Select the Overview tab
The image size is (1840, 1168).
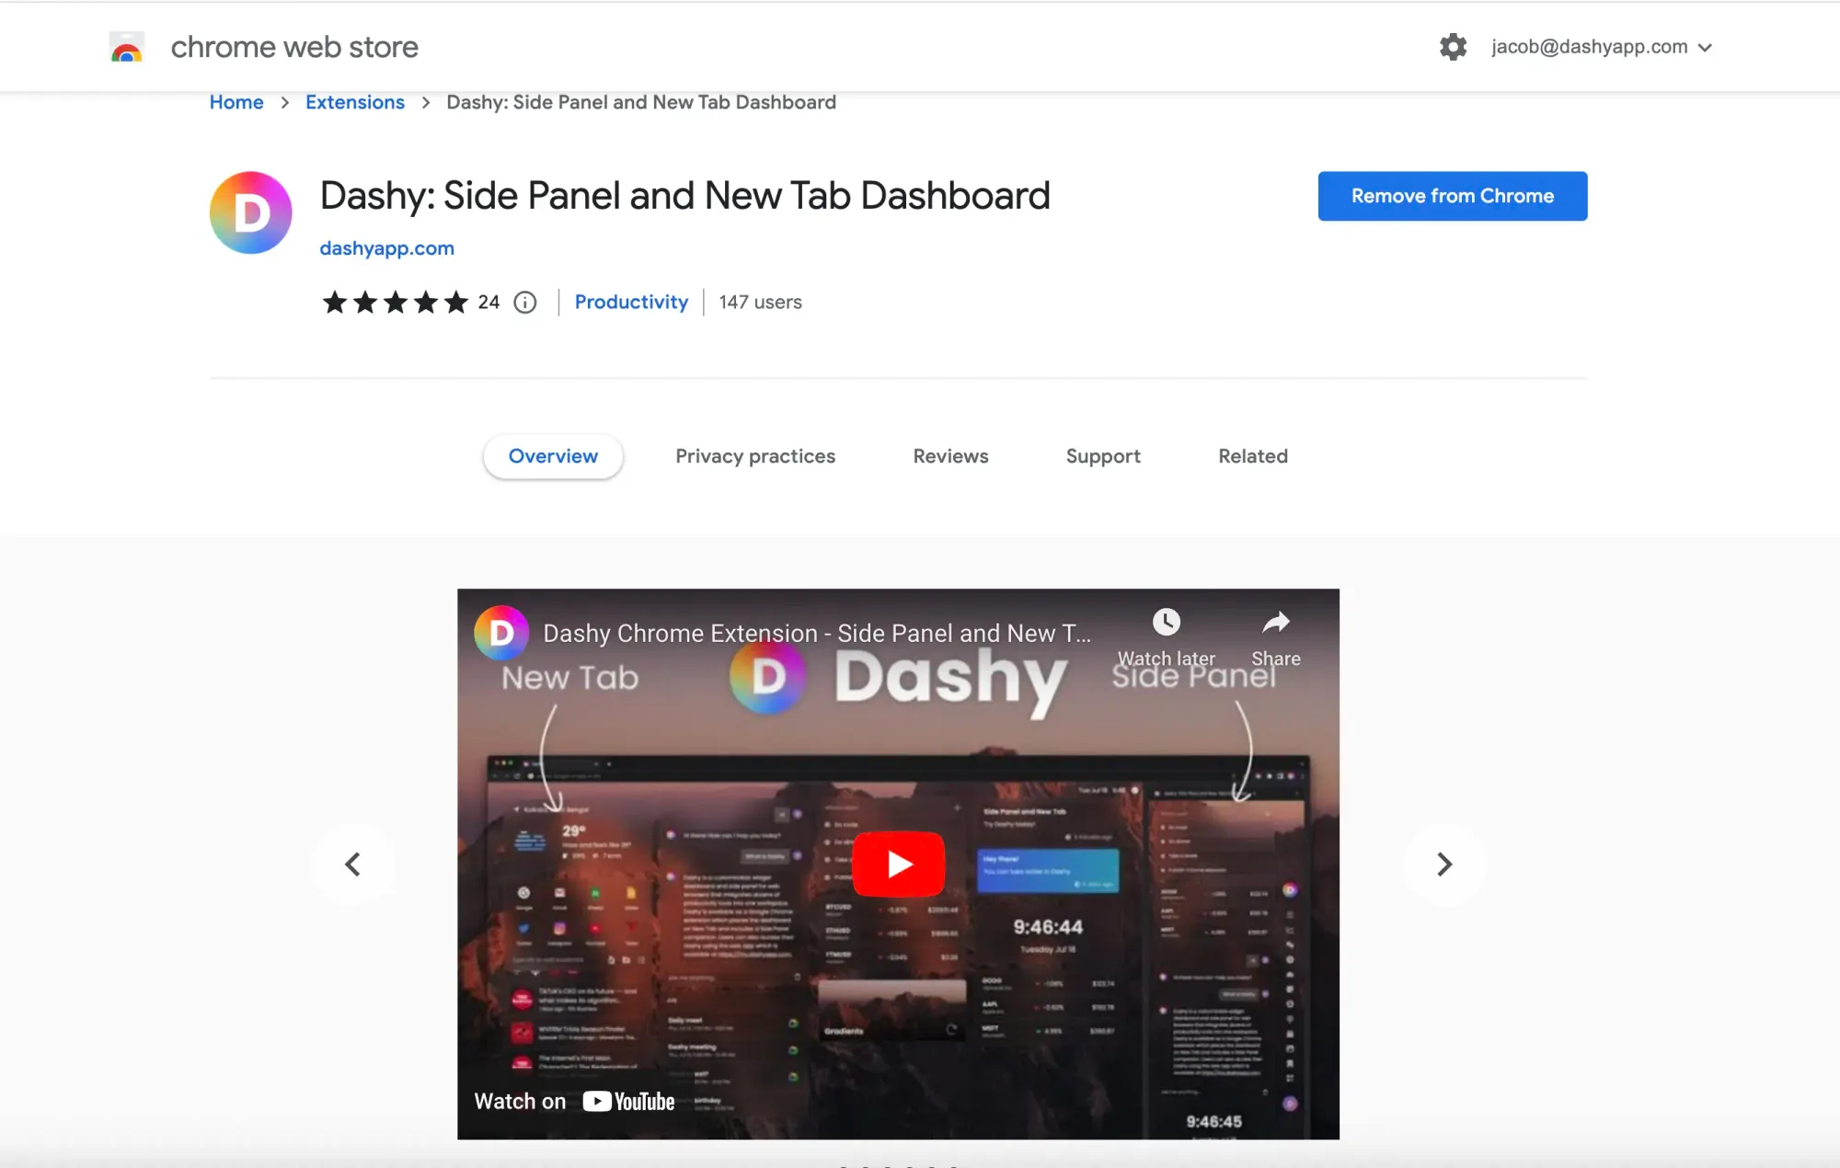click(x=553, y=456)
